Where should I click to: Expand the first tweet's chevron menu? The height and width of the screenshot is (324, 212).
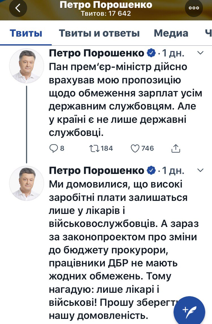[200, 52]
